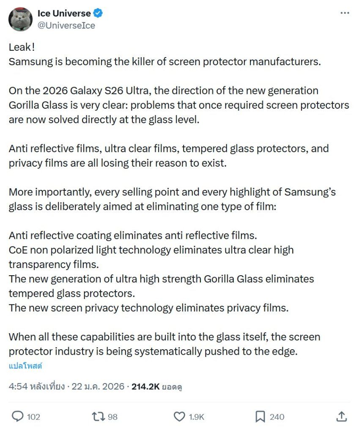
Task: Click the share upload icon
Action: pos(342,417)
